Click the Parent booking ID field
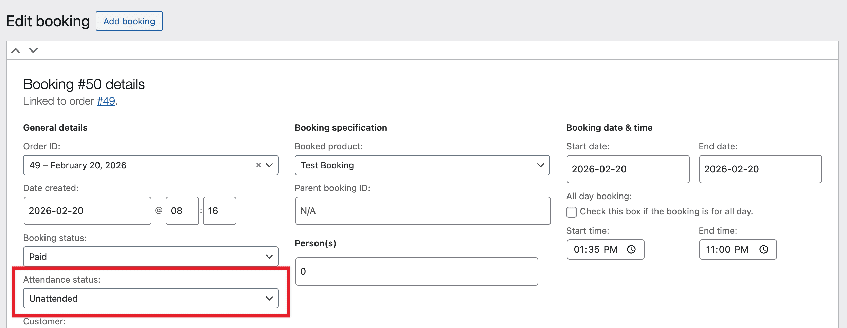Image resolution: width=847 pixels, height=328 pixels. 422,211
